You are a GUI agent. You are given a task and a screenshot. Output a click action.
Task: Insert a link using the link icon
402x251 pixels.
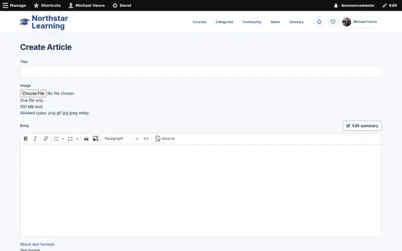click(x=45, y=139)
